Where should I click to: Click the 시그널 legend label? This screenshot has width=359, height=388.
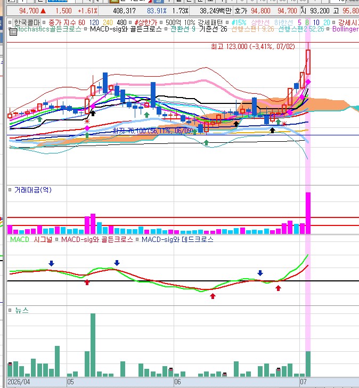(43, 239)
